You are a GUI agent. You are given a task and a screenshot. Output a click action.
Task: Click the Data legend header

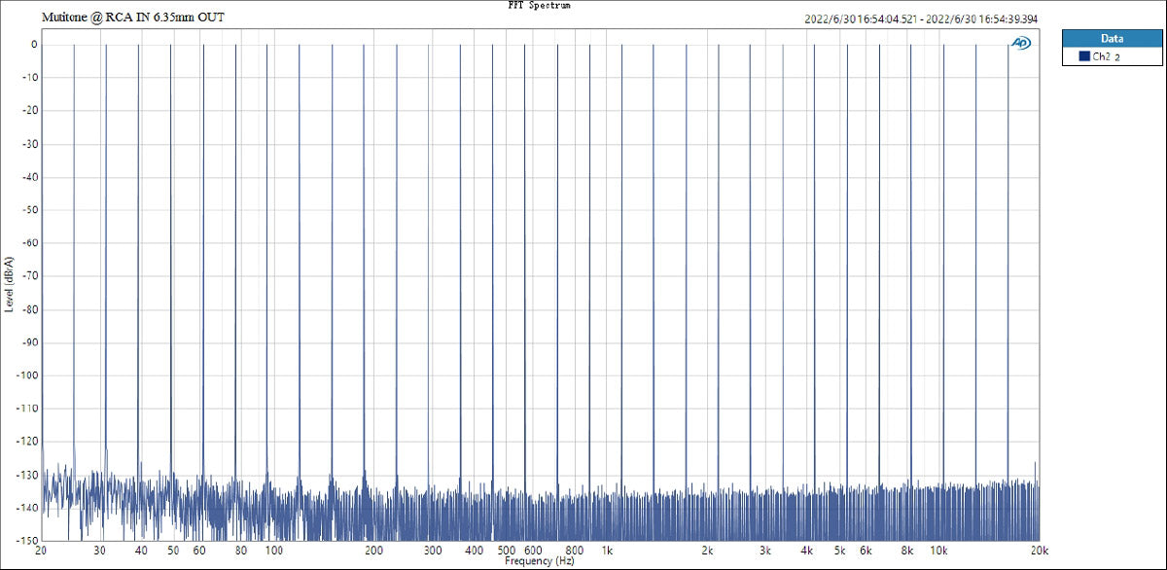coord(1112,39)
